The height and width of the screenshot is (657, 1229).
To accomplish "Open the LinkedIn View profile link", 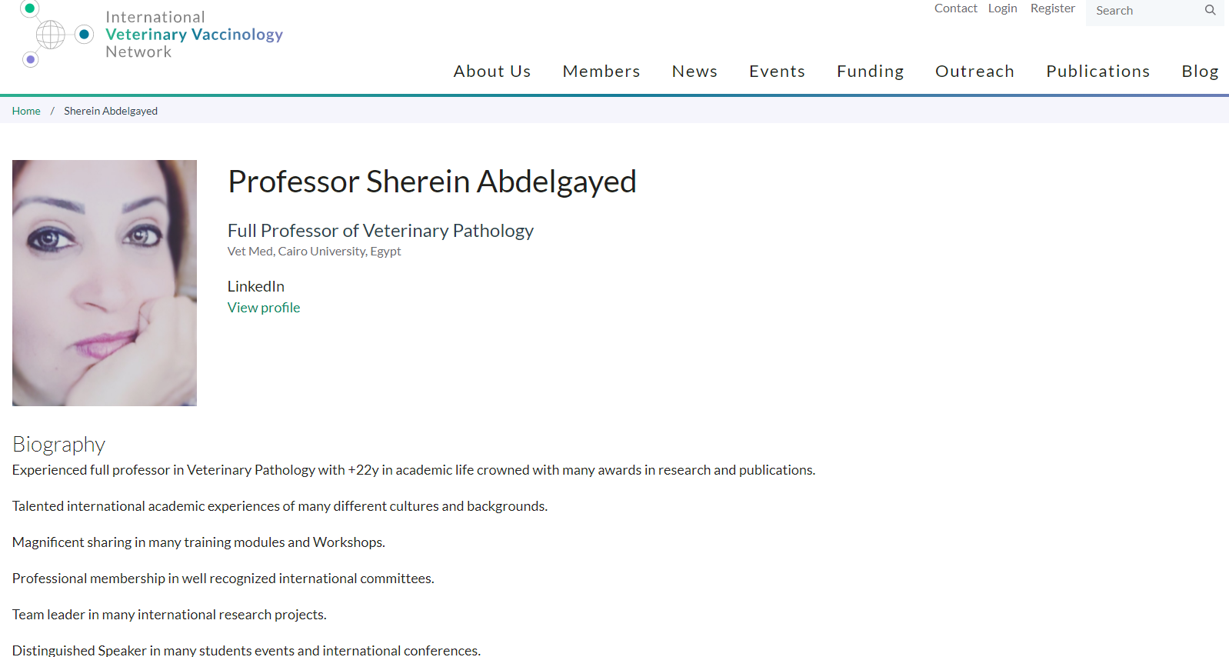I will pos(264,308).
